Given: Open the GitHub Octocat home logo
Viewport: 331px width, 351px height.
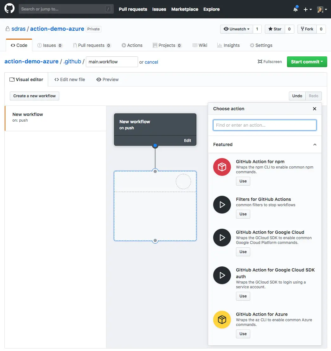Looking at the screenshot, I should (x=10, y=9).
